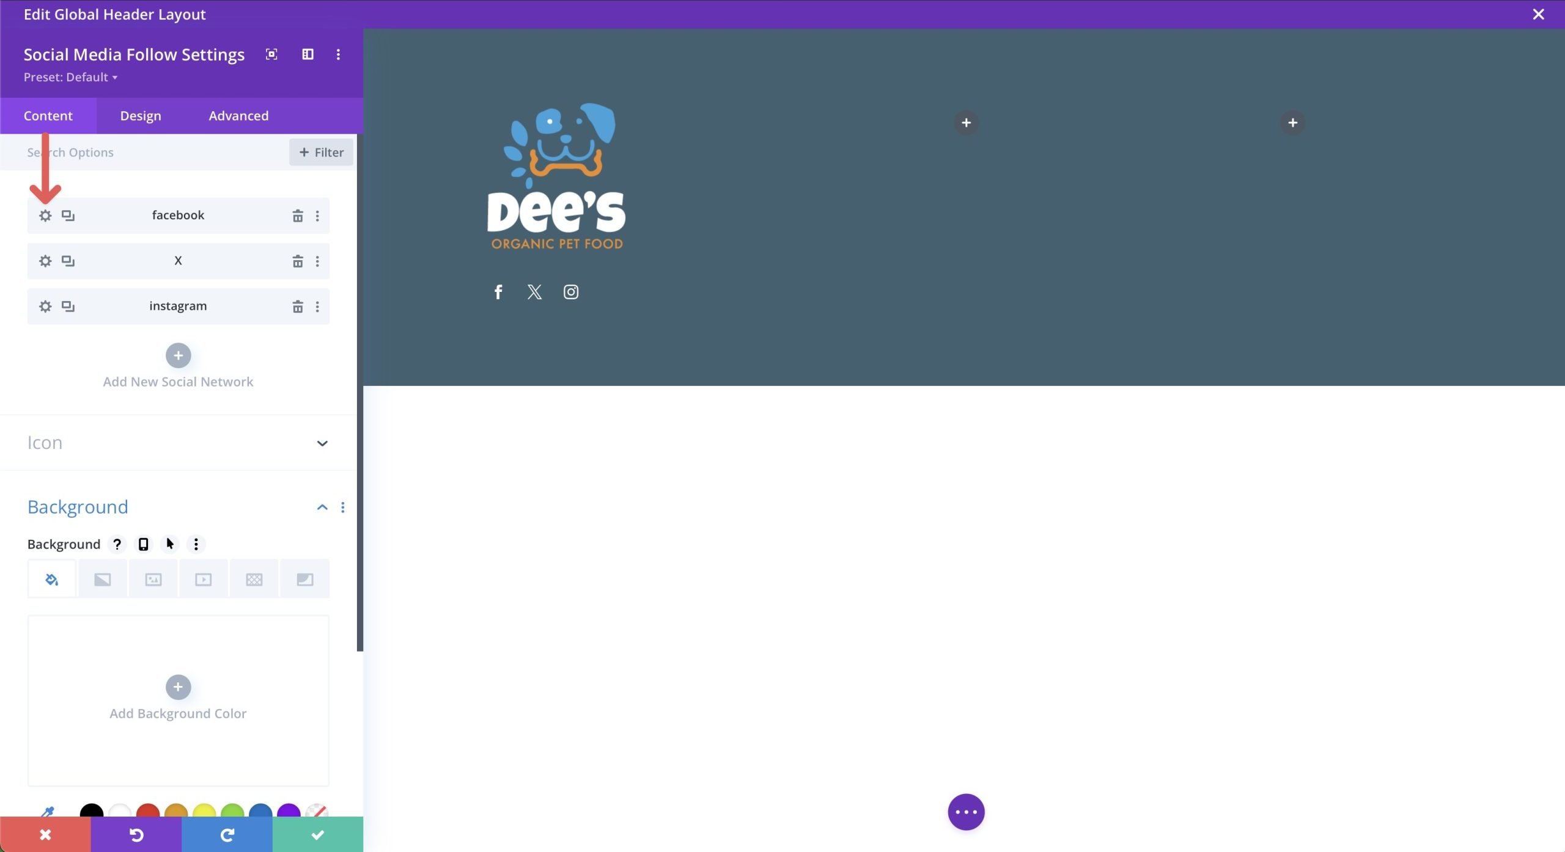
Task: Click the three-dot options menu for instagram
Action: 317,307
